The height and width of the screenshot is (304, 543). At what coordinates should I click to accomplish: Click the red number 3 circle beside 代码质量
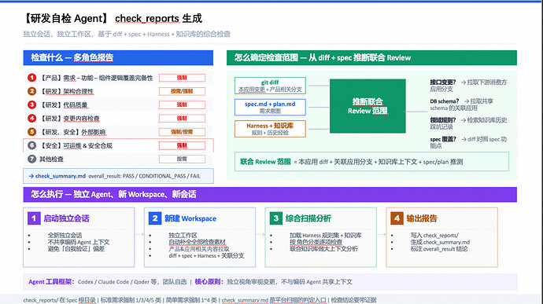pos(31,104)
